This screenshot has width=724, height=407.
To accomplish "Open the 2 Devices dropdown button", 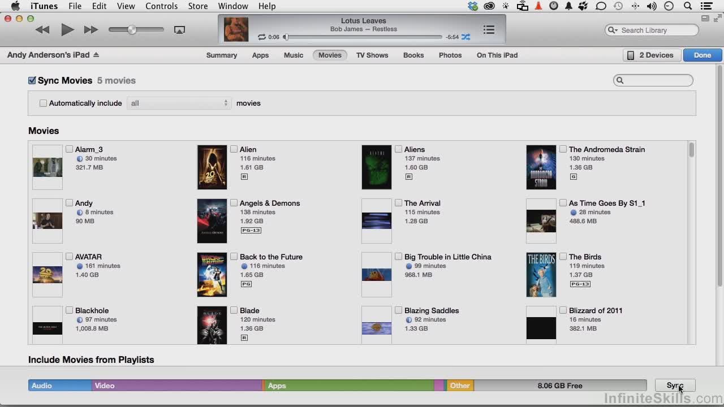I will (651, 55).
